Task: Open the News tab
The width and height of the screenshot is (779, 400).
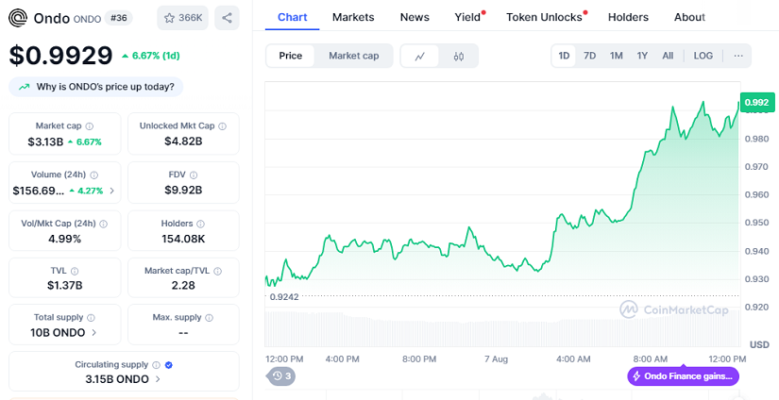Action: tap(415, 17)
